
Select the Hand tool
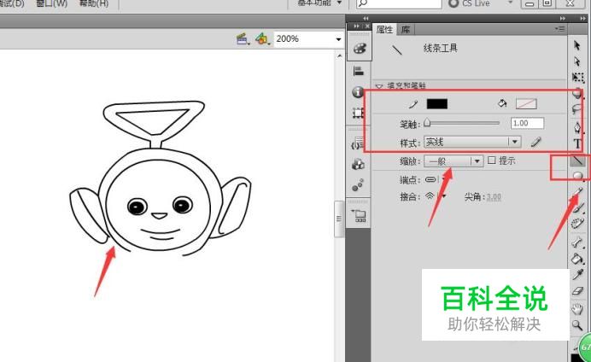(x=577, y=309)
